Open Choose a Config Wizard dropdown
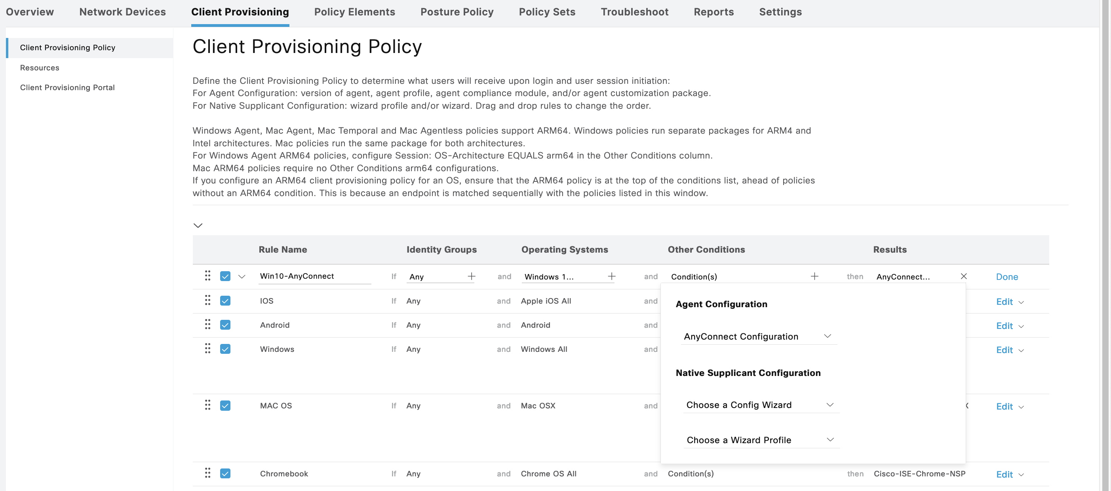1111x491 pixels. tap(761, 405)
